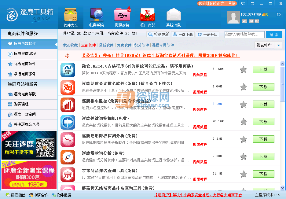
Task: Click the scrollbar up arrow of the software list
Action: click(282, 64)
